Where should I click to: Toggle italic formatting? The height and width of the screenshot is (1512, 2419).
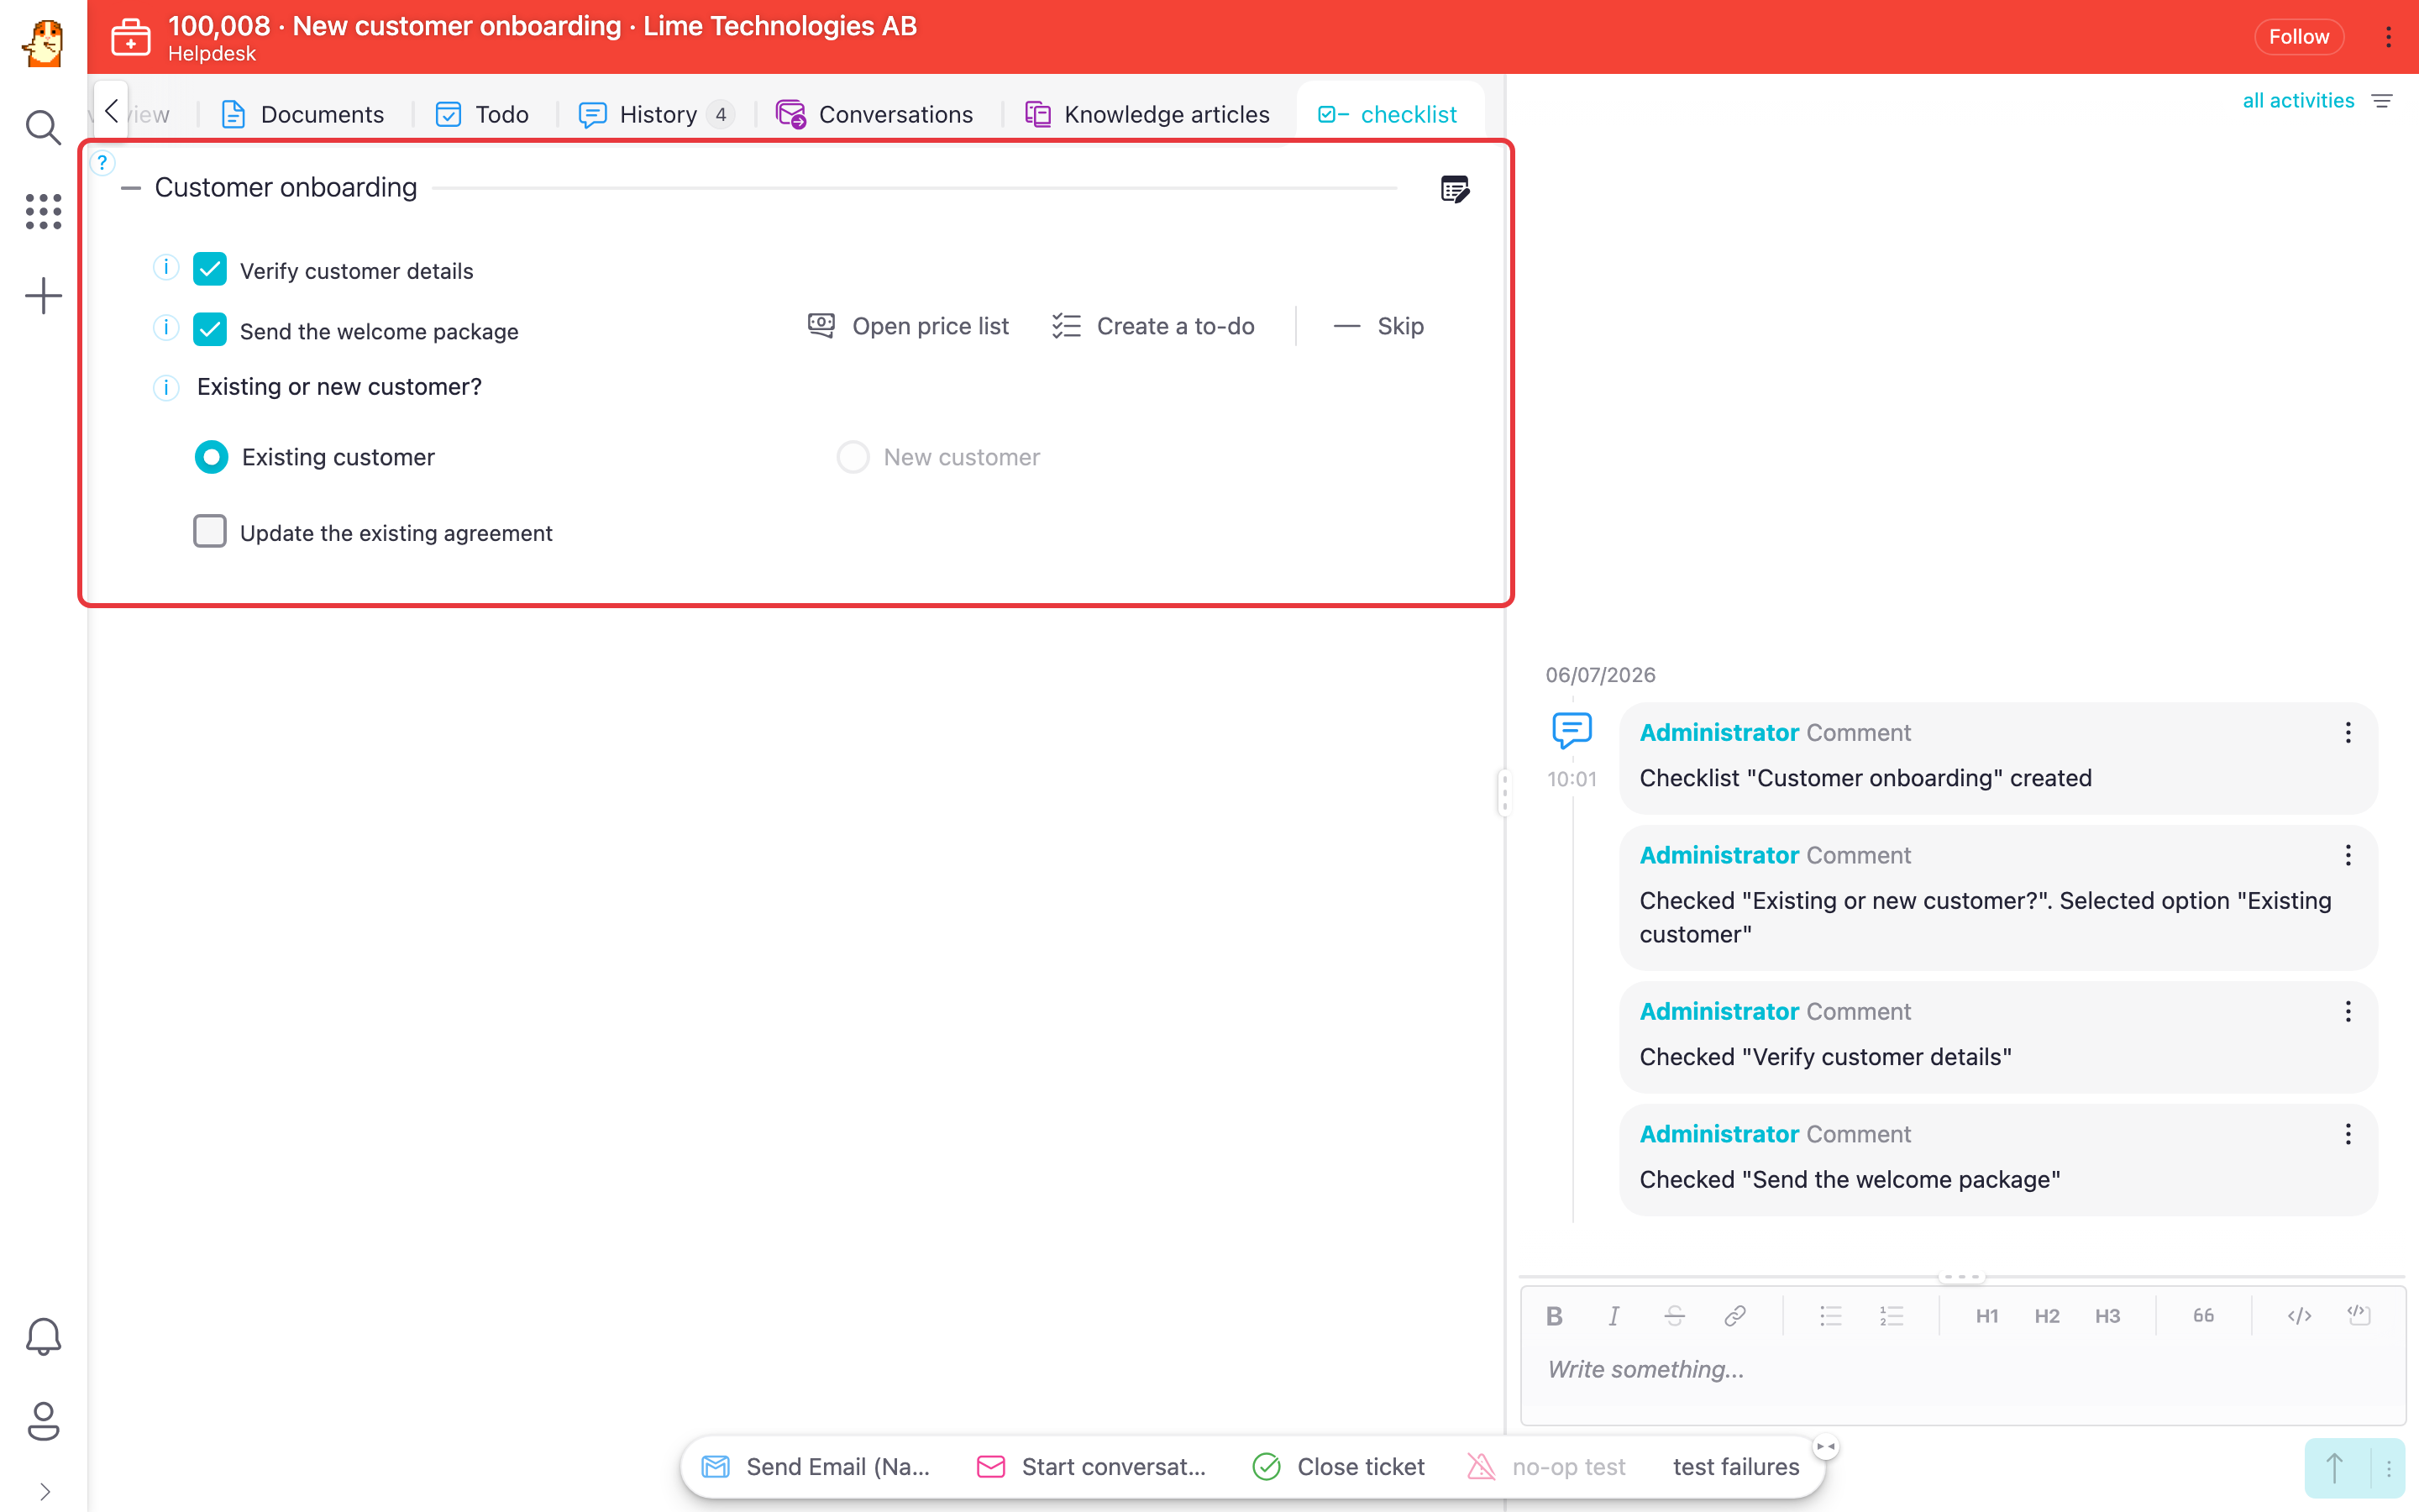click(1614, 1316)
